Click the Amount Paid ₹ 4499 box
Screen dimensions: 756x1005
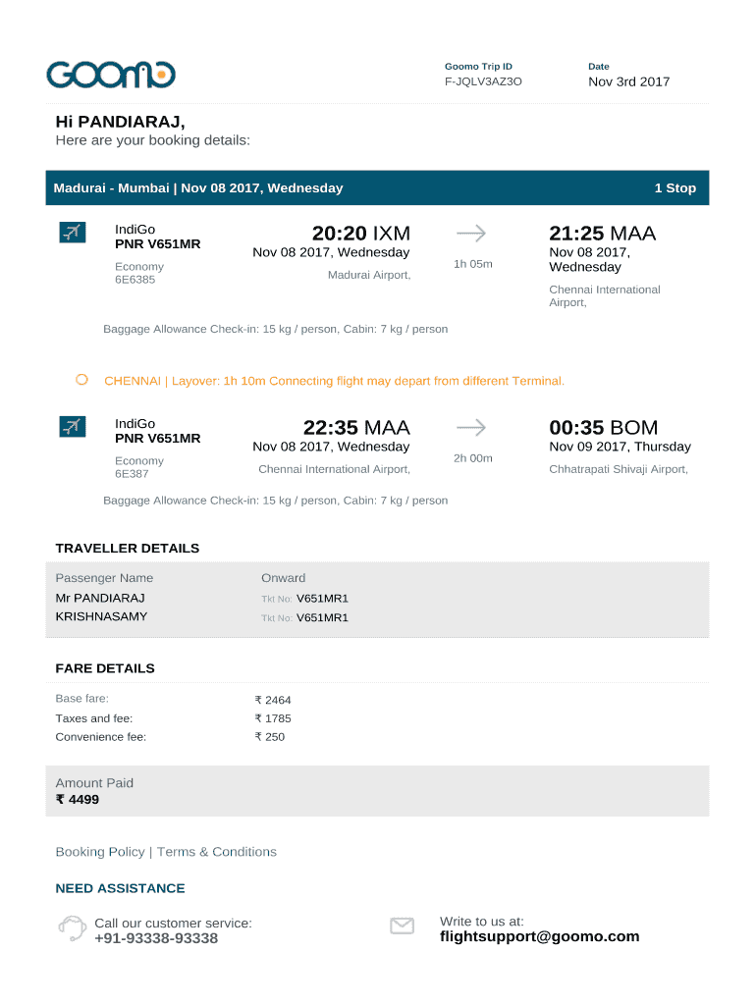[x=377, y=791]
